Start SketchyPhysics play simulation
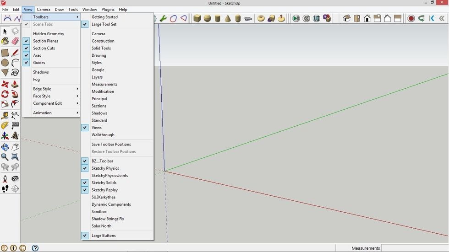 tap(296, 19)
